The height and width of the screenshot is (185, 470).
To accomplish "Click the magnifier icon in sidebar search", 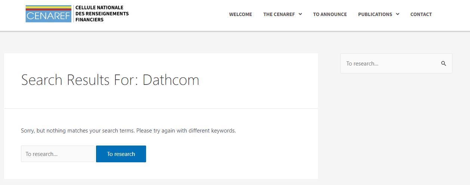I will 443,63.
